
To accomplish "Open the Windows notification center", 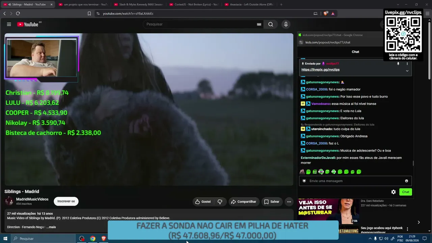I will (425, 239).
